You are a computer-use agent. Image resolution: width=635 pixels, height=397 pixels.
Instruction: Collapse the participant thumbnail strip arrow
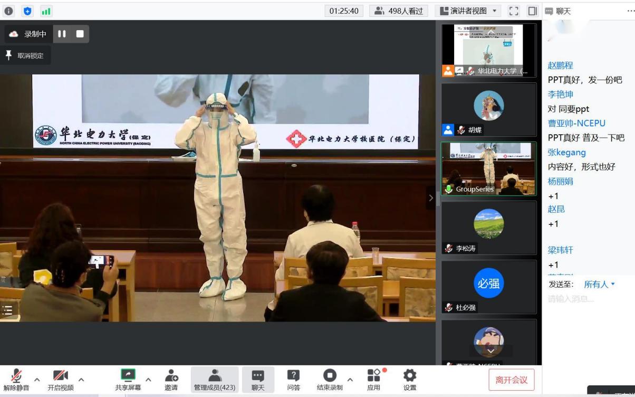[431, 198]
